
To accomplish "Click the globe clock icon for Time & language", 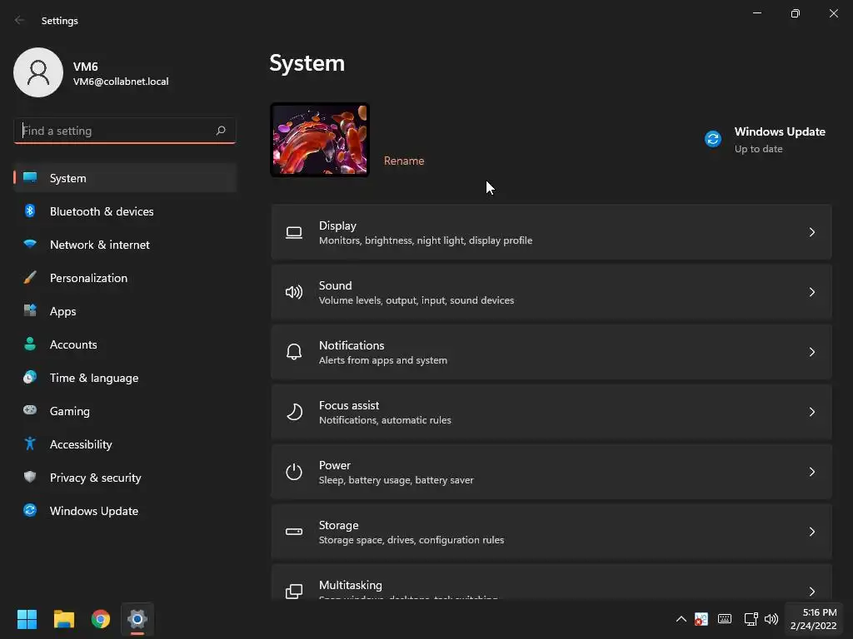I will [x=30, y=377].
